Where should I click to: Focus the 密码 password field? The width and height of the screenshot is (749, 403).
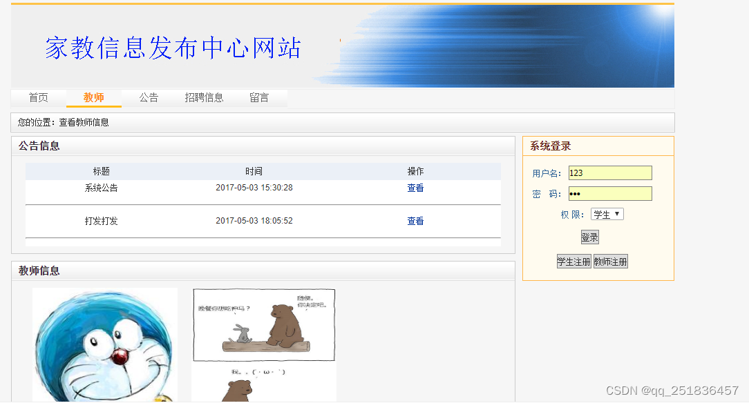click(x=610, y=194)
